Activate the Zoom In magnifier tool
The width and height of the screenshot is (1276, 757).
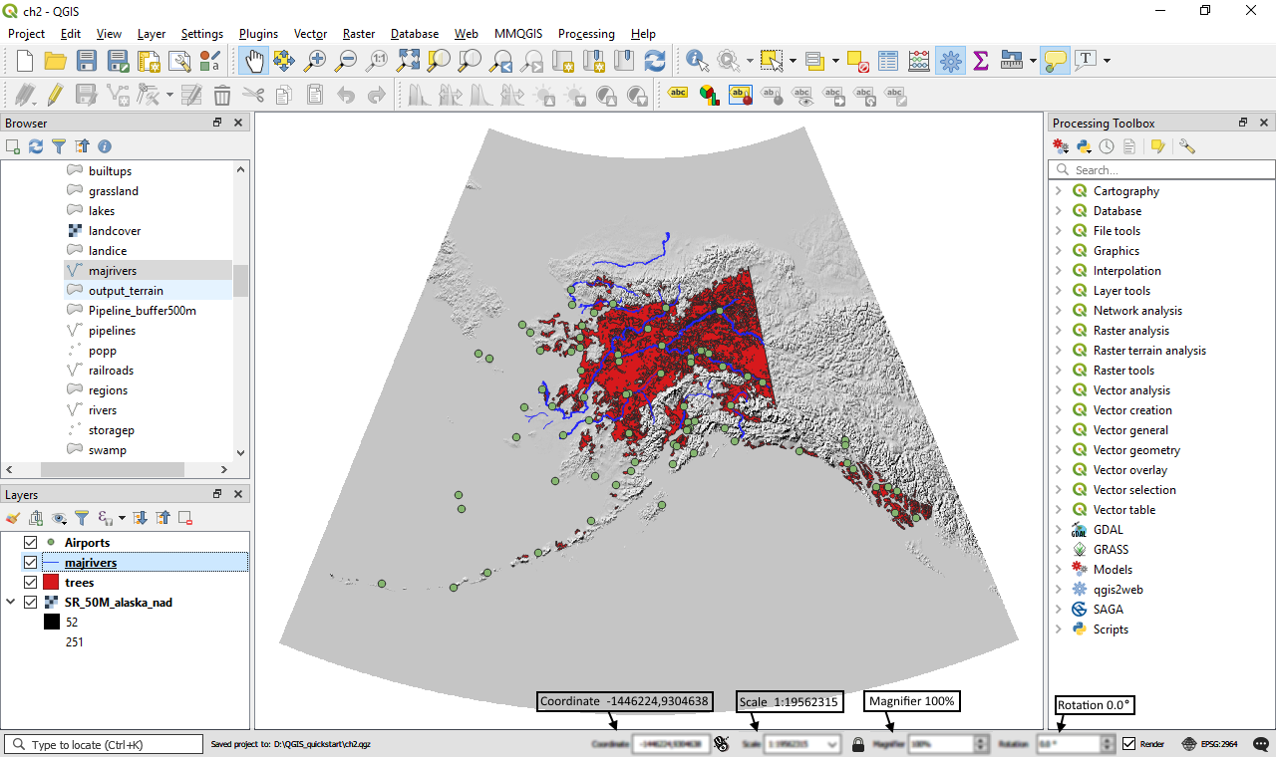point(315,61)
